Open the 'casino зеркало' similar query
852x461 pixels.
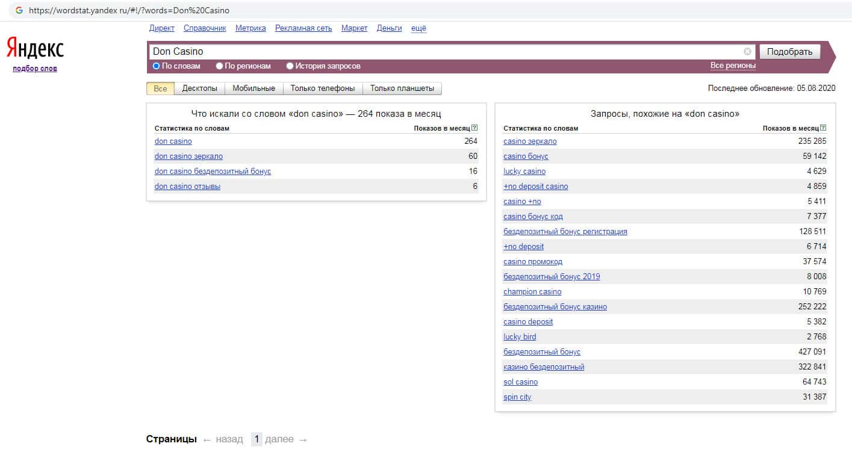tap(530, 141)
